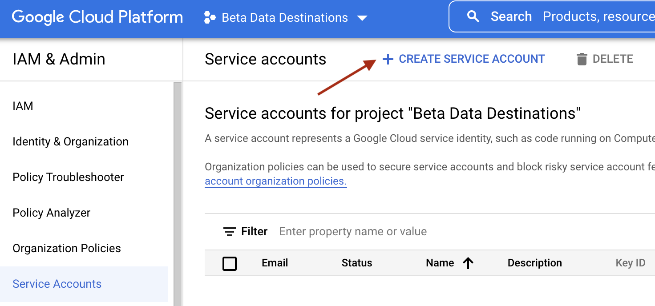Click the plus icon for Create Service Account
The height and width of the screenshot is (306, 655).
(x=388, y=59)
